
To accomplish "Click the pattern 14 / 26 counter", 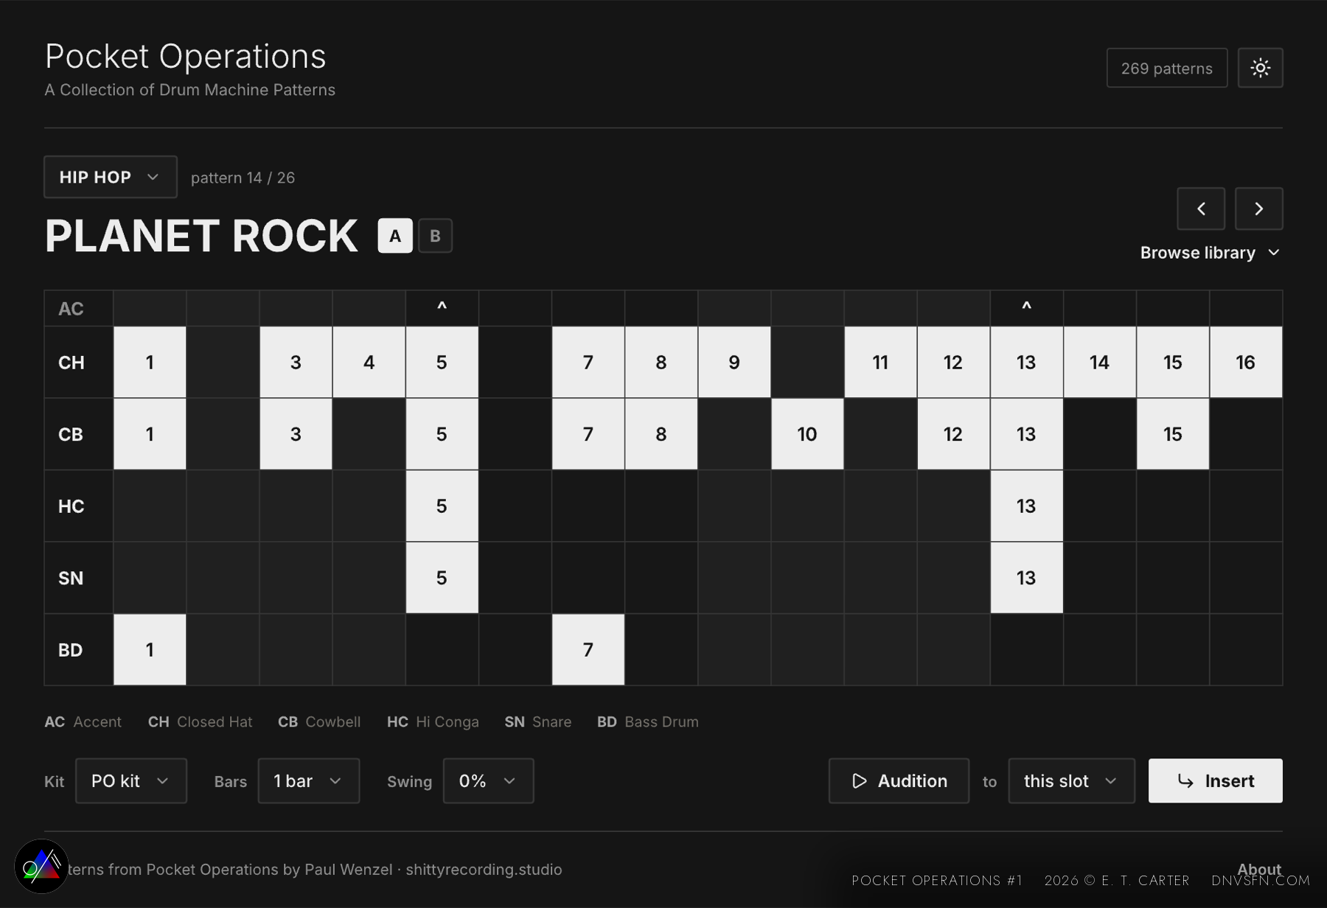I will pos(243,178).
